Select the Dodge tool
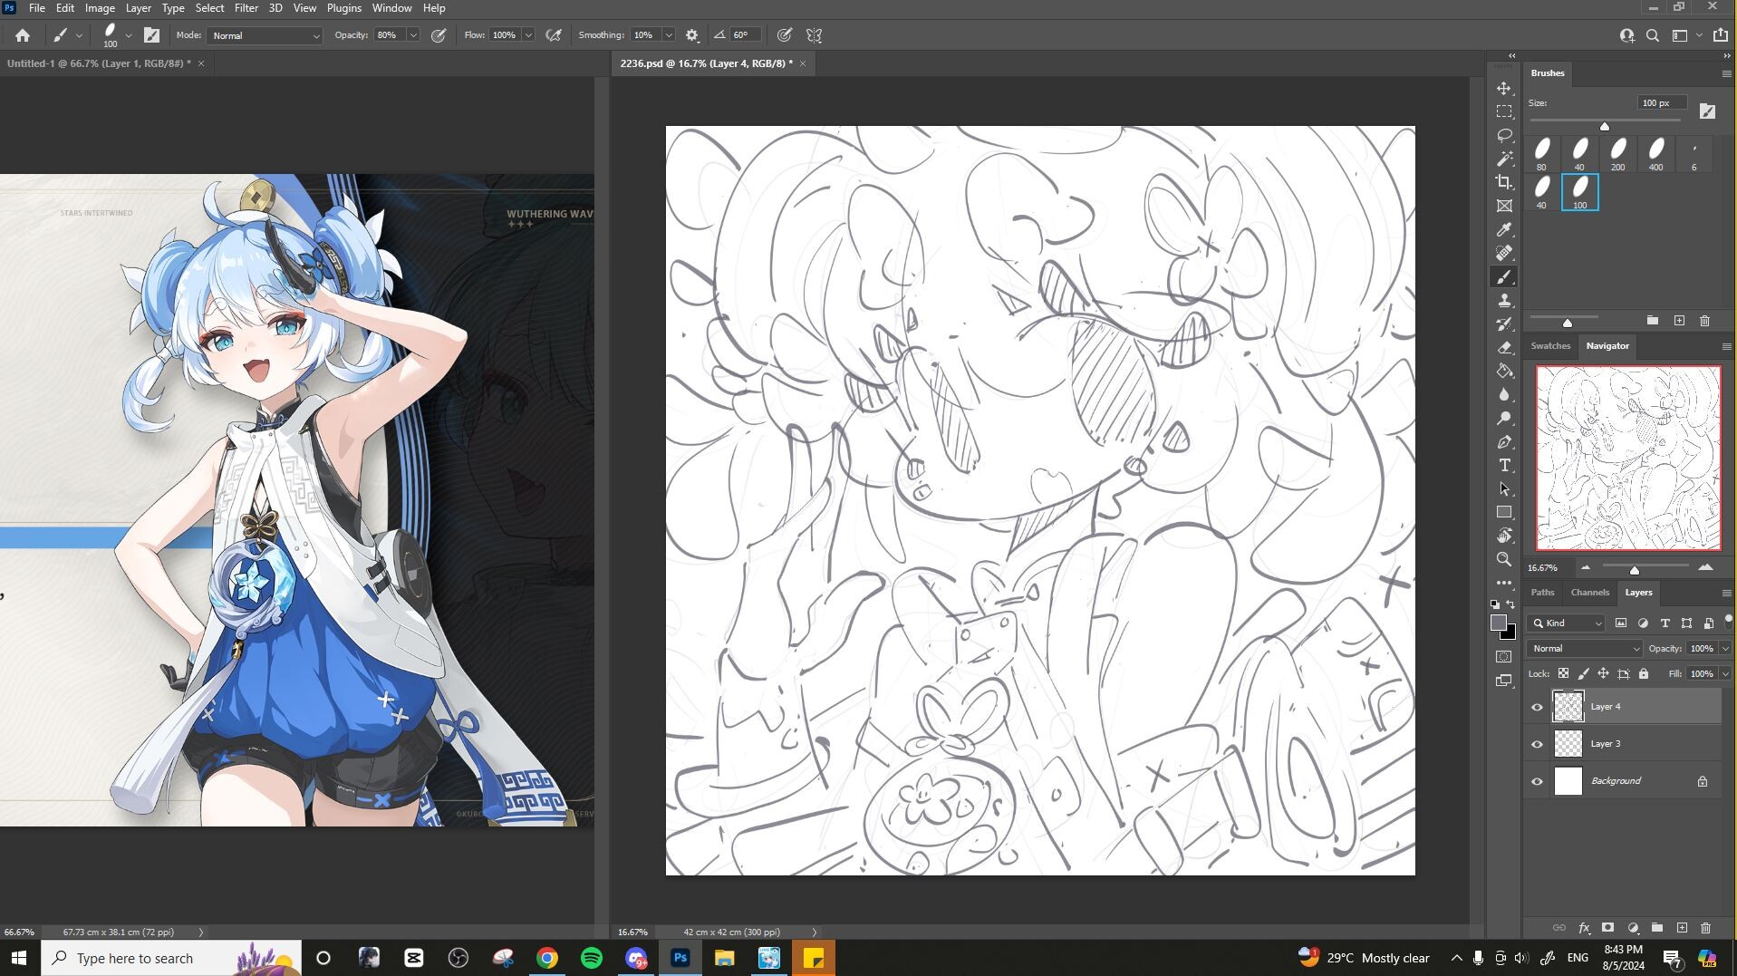Image resolution: width=1737 pixels, height=976 pixels. pos(1504,418)
